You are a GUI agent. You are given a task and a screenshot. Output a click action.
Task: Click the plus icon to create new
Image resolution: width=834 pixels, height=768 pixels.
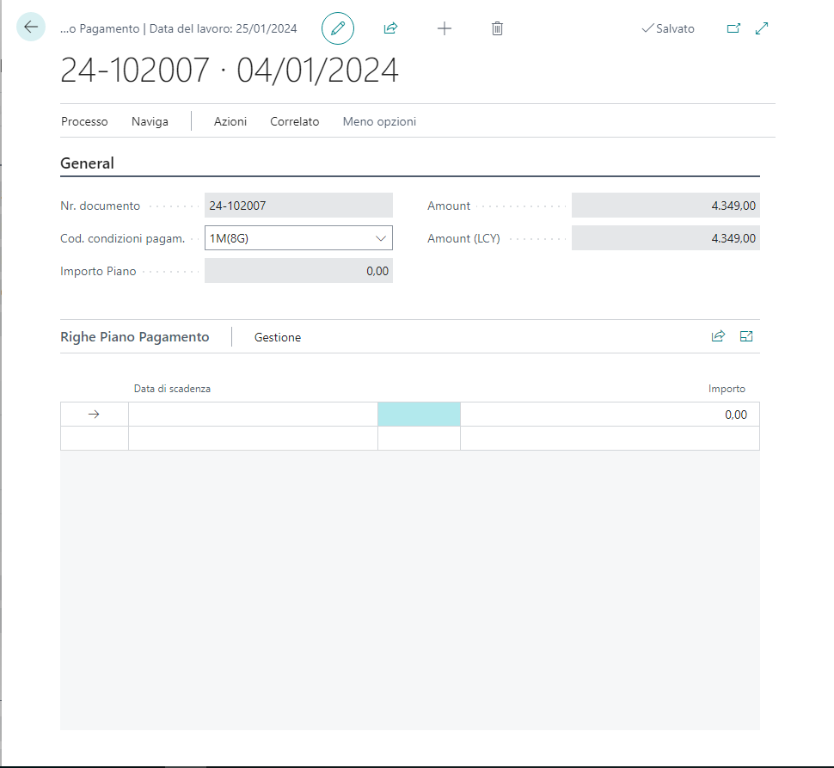445,28
